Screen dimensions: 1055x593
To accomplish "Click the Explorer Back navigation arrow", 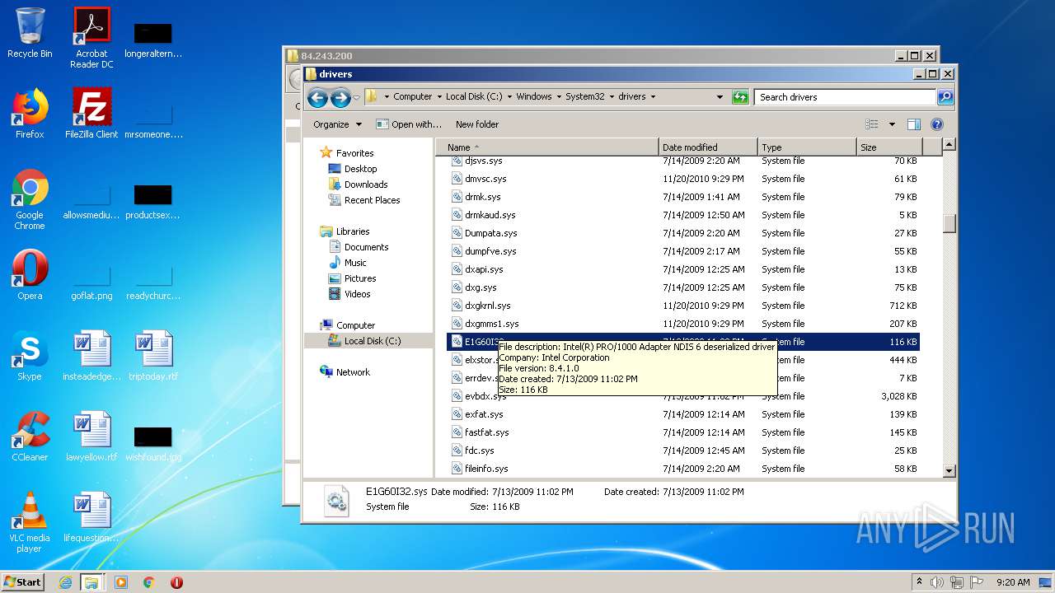I will click(x=317, y=97).
